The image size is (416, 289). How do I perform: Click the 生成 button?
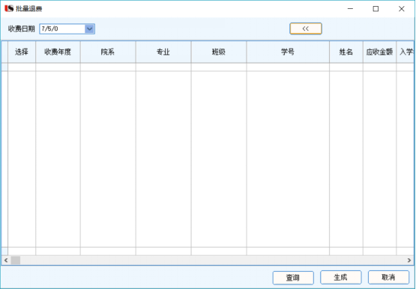(x=340, y=277)
